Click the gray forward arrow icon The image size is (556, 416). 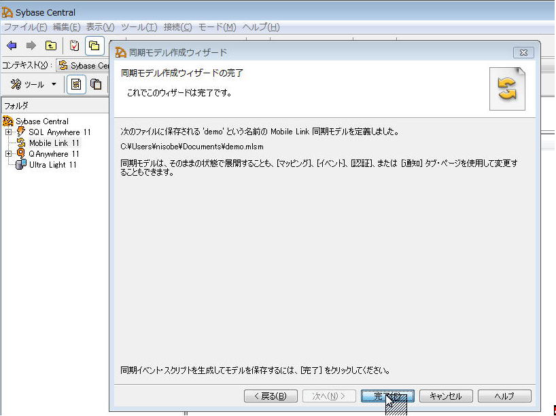pyautogui.click(x=31, y=45)
